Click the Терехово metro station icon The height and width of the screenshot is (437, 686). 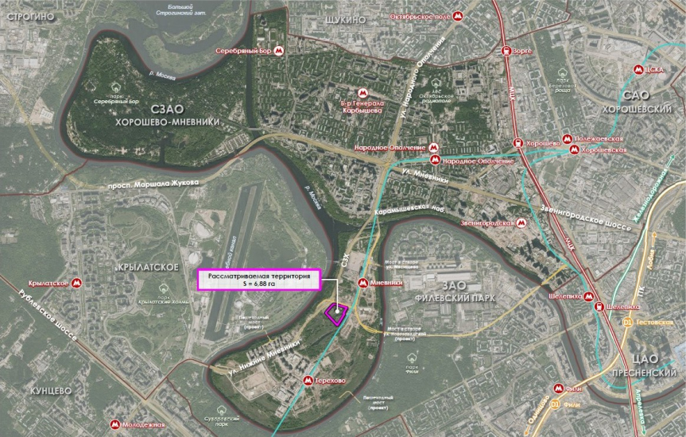click(x=309, y=381)
